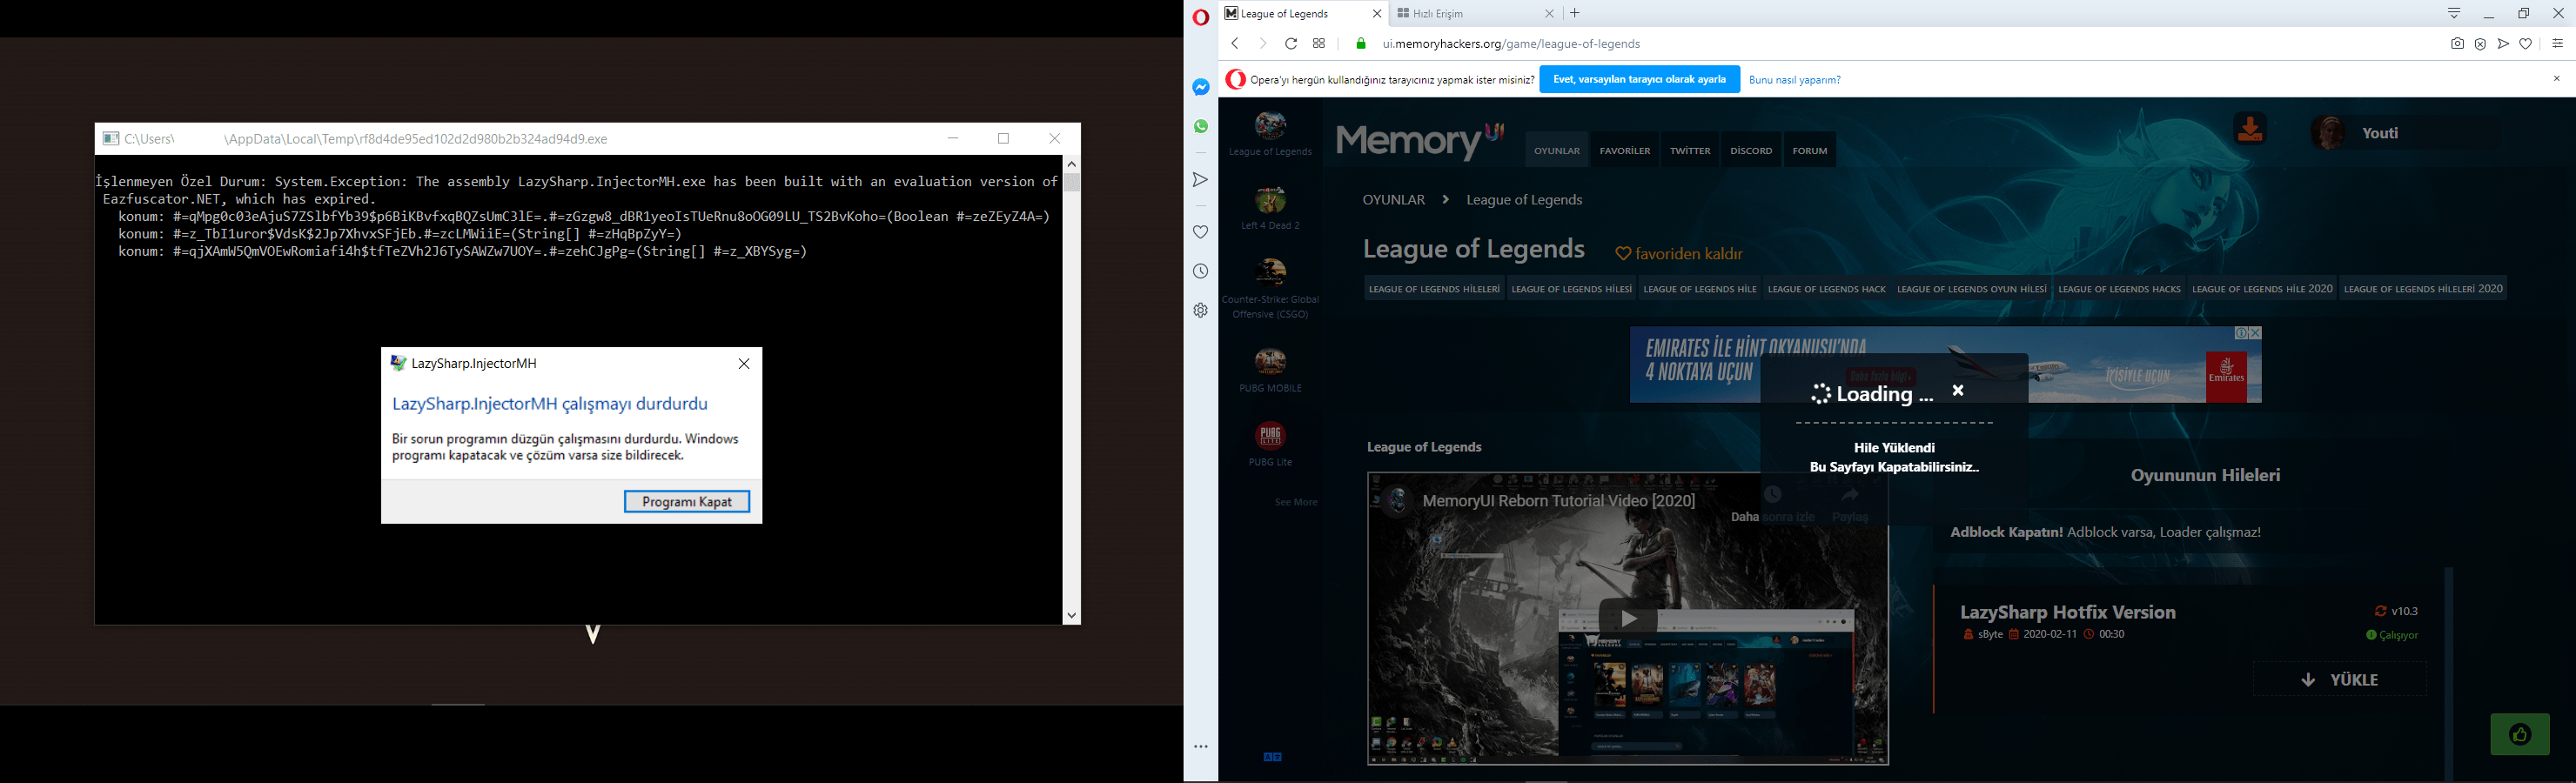Send page to My Flow from address bar
This screenshot has height=783, width=2576.
pos(2503,44)
